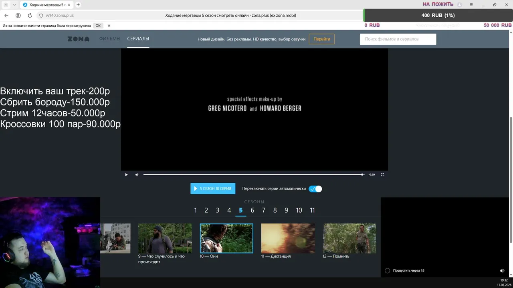513x288 pixels.
Task: Open the partially visible episode 8 thumbnail
Action: tap(115, 238)
